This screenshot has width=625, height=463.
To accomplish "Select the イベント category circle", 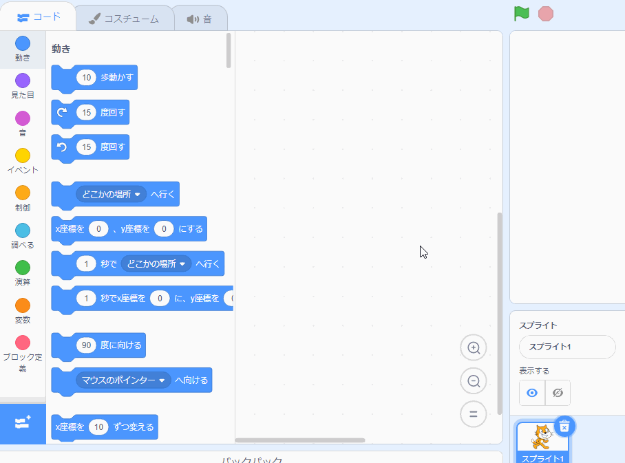I will click(23, 155).
